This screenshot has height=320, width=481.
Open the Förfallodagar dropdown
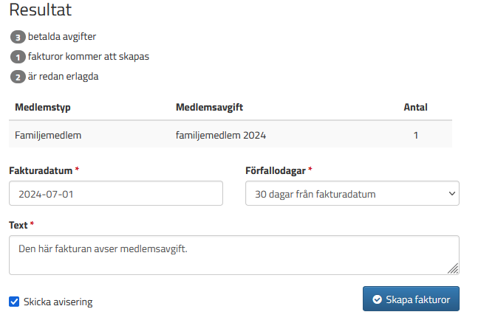[x=352, y=193]
